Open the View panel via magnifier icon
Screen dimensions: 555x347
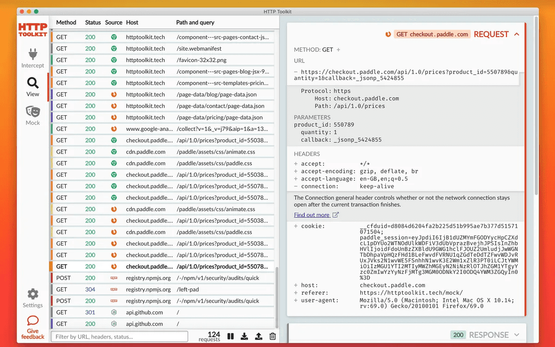(32, 82)
